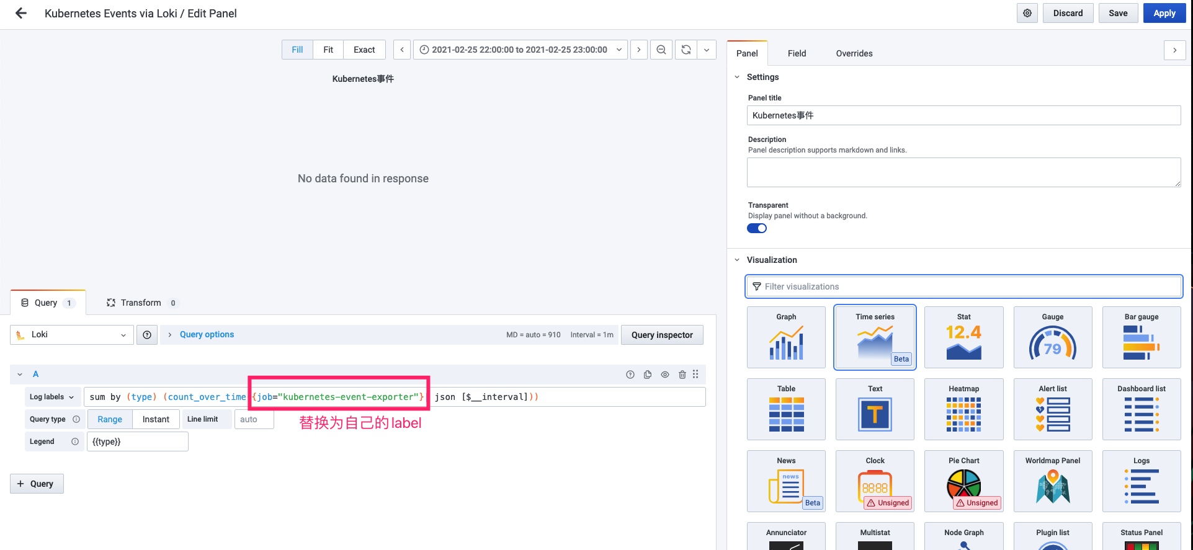Toggle query A visibility eye

pyautogui.click(x=665, y=375)
